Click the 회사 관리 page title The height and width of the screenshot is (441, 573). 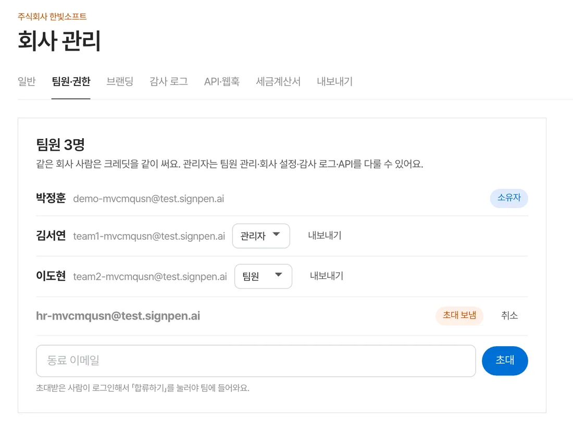pos(59,40)
